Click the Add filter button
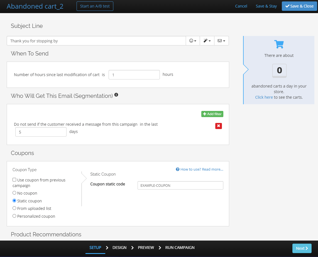The height and width of the screenshot is (257, 318). pos(212,114)
